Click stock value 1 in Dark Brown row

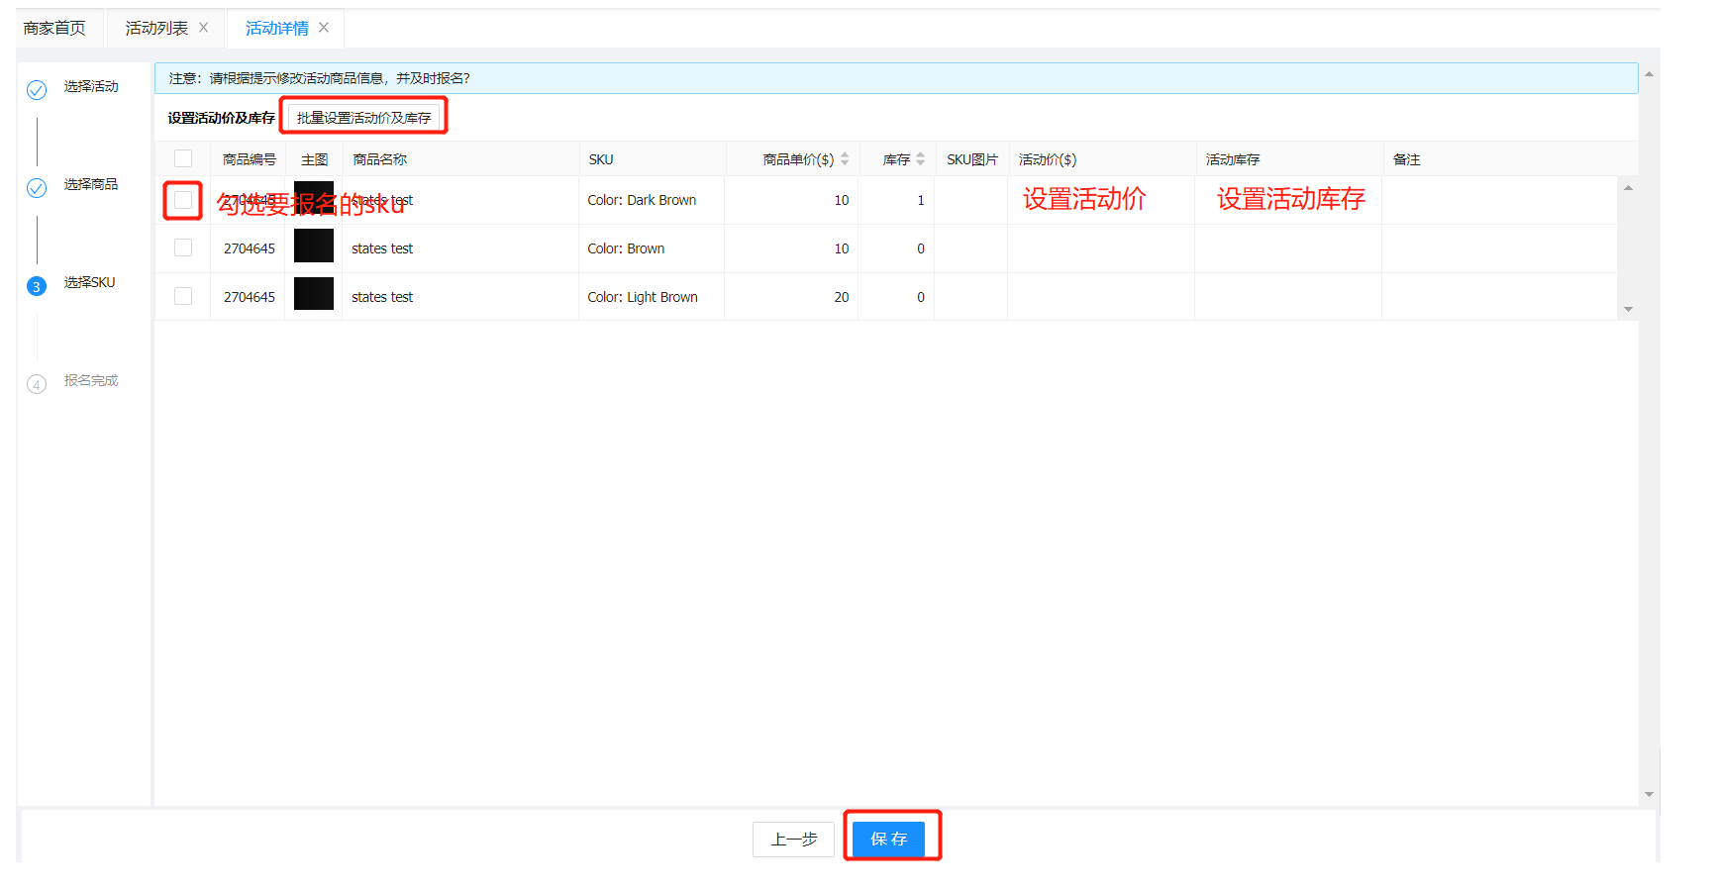click(921, 200)
